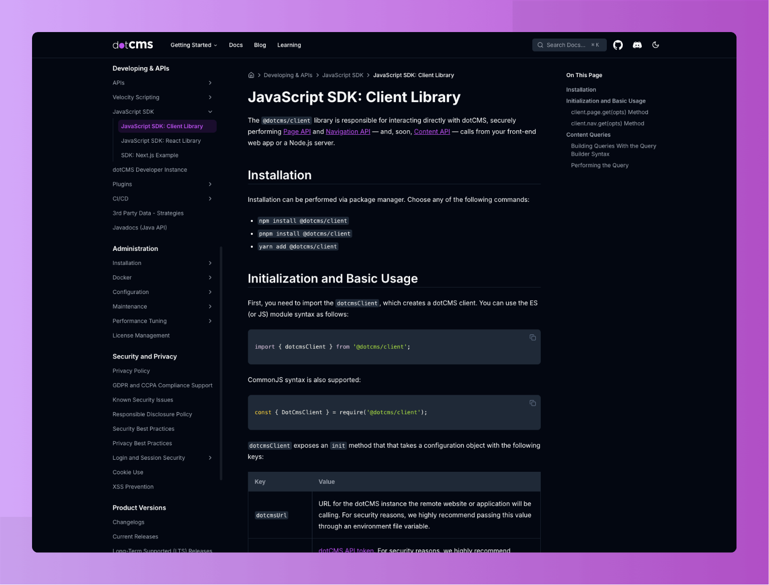Open the Docs menu item

point(236,45)
